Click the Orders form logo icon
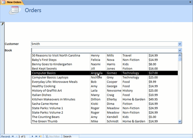This screenshot has width=193, height=138. click(15, 10)
